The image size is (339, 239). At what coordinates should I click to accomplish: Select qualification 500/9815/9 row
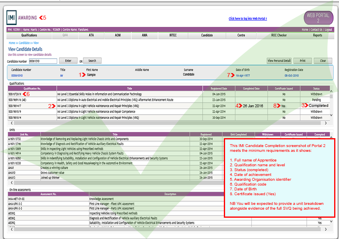(x=169, y=112)
